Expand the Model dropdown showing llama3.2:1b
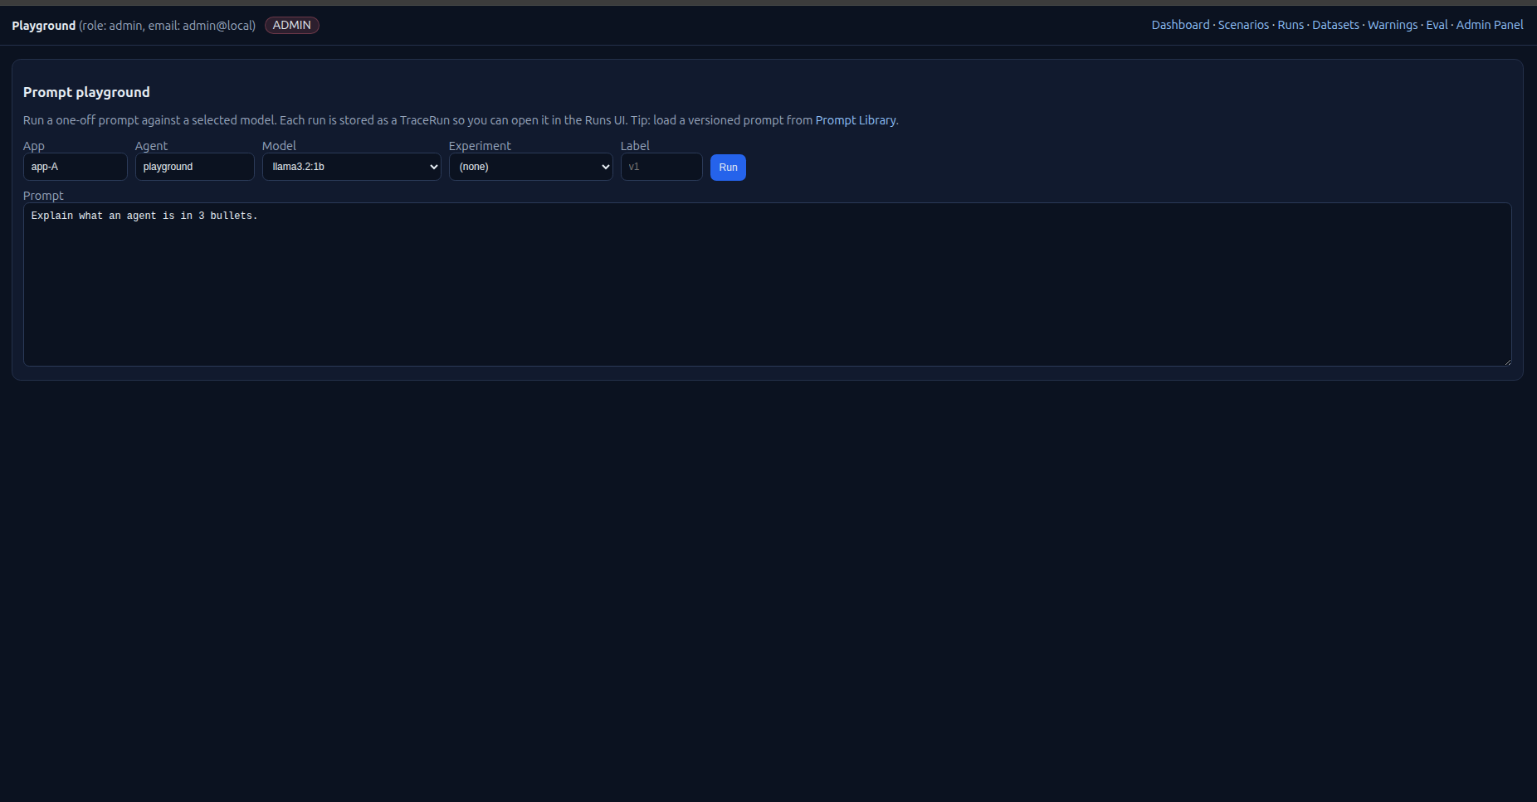The width and height of the screenshot is (1537, 802). coord(351,167)
